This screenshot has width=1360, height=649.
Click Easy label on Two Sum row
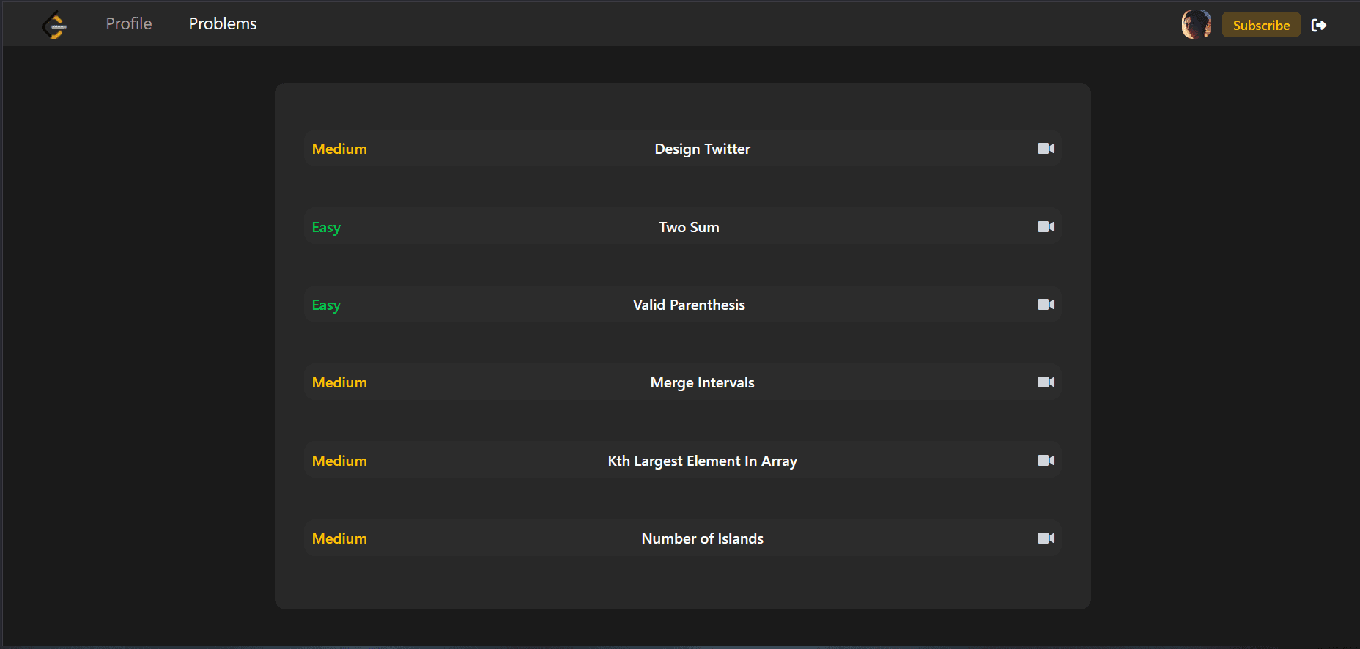coord(326,227)
